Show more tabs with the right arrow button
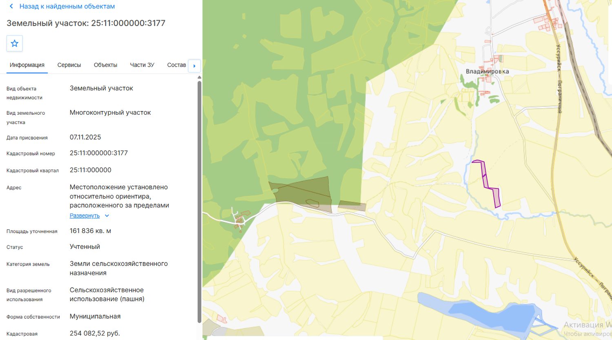Viewport: 612px width, 340px height. (x=194, y=66)
